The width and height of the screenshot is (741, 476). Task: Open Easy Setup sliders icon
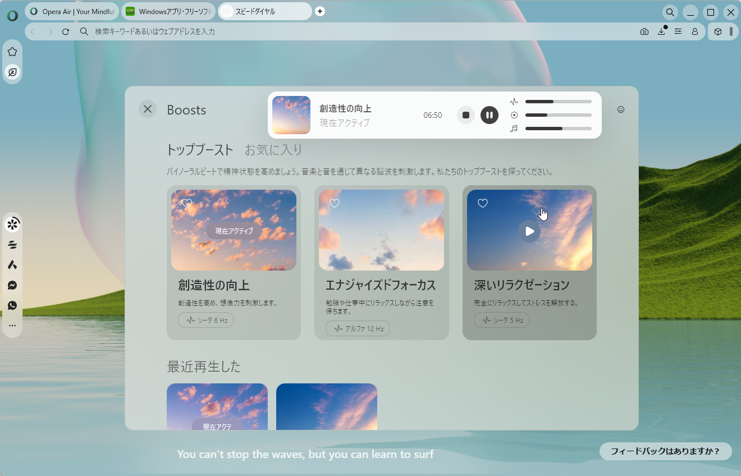[678, 32]
